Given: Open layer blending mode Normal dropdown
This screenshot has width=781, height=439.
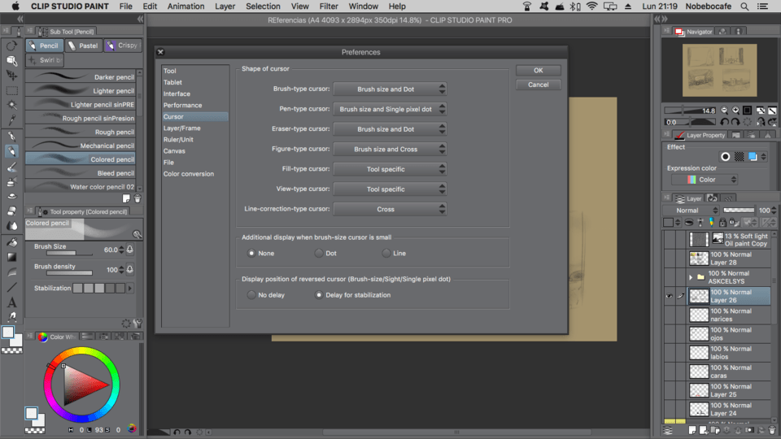Looking at the screenshot, I should click(x=692, y=211).
